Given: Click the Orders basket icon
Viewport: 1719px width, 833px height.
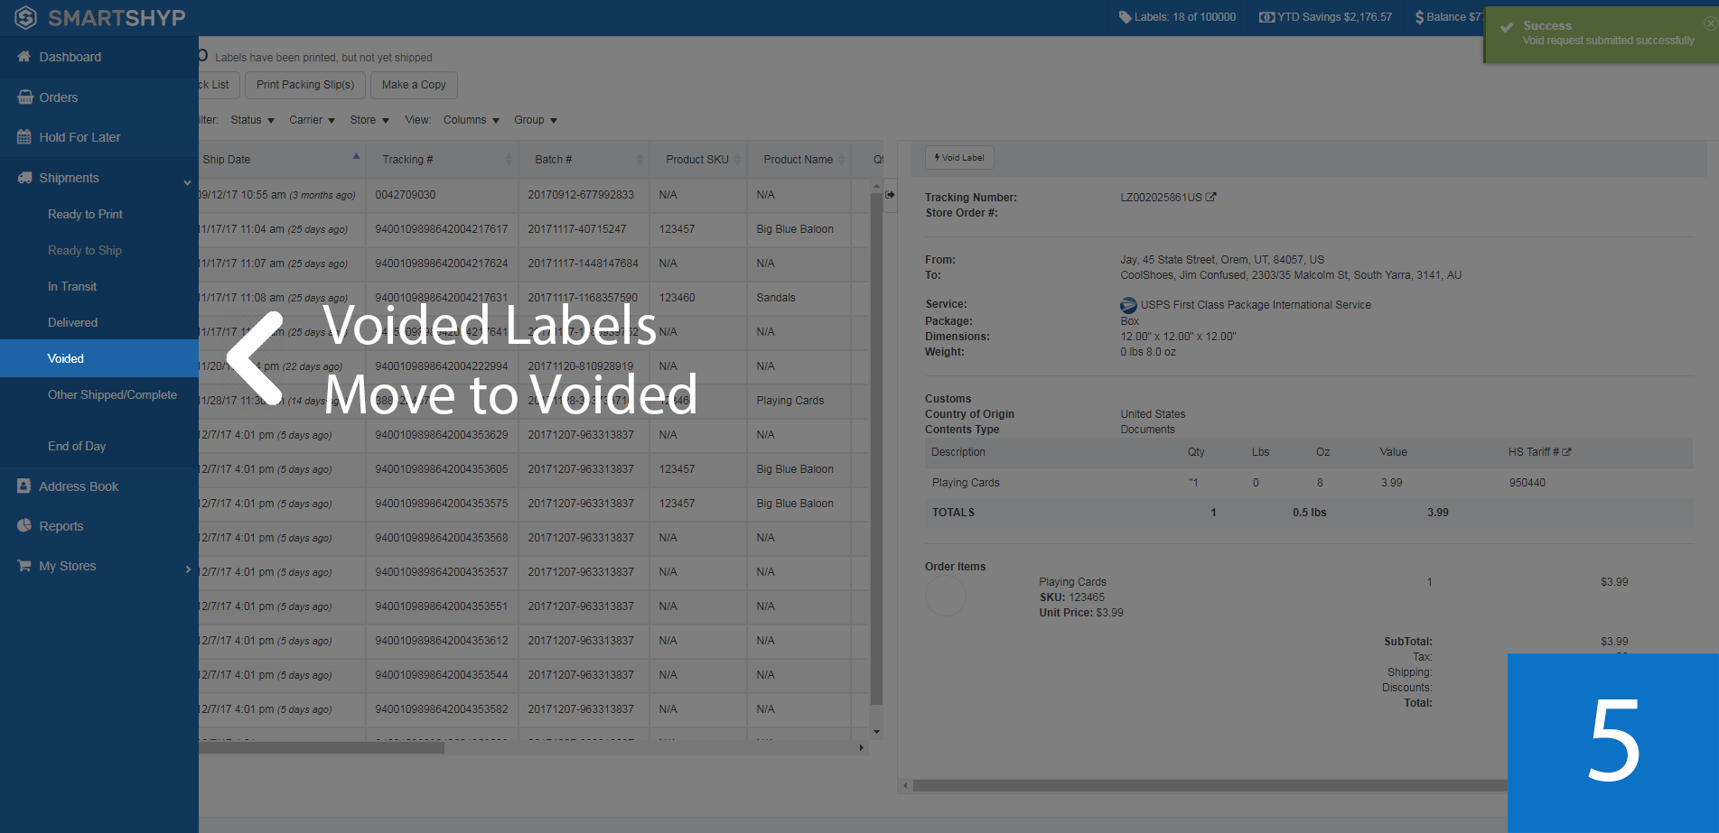Looking at the screenshot, I should click(x=24, y=97).
